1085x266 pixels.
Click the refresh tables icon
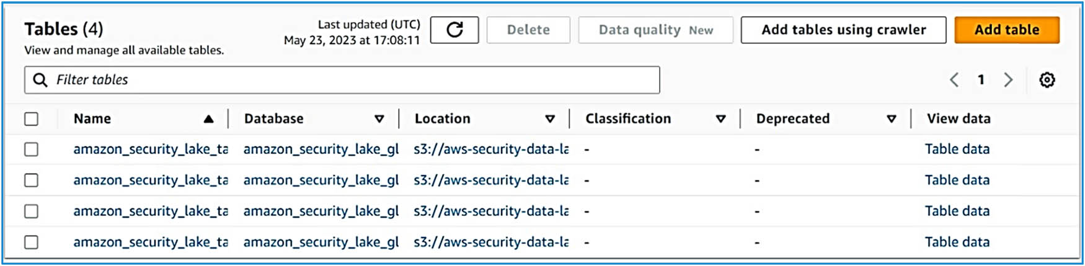(x=454, y=30)
